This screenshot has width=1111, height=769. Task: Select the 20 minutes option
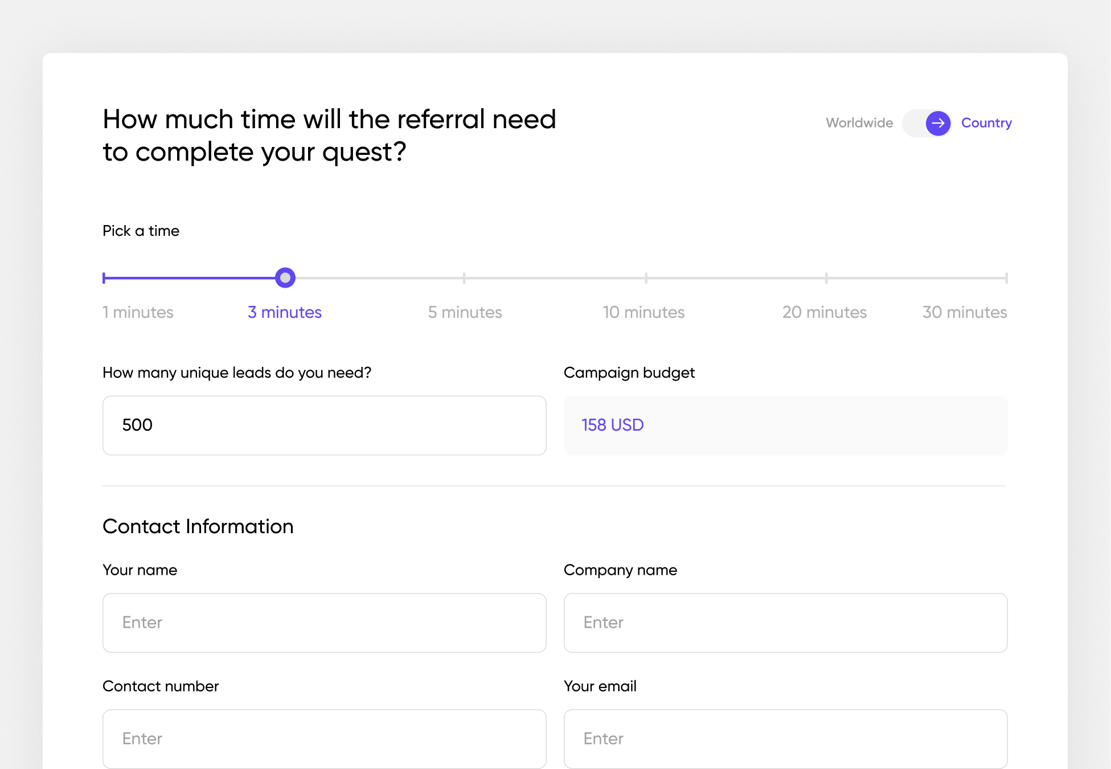[824, 312]
